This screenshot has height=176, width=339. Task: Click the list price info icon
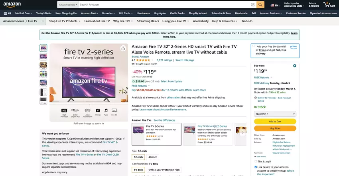point(151,77)
